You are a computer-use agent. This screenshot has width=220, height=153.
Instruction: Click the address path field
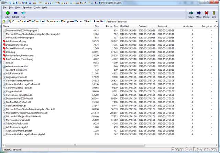103,21
